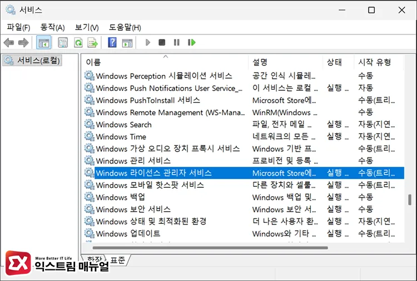Select the Windows 백업 service name

[121, 197]
